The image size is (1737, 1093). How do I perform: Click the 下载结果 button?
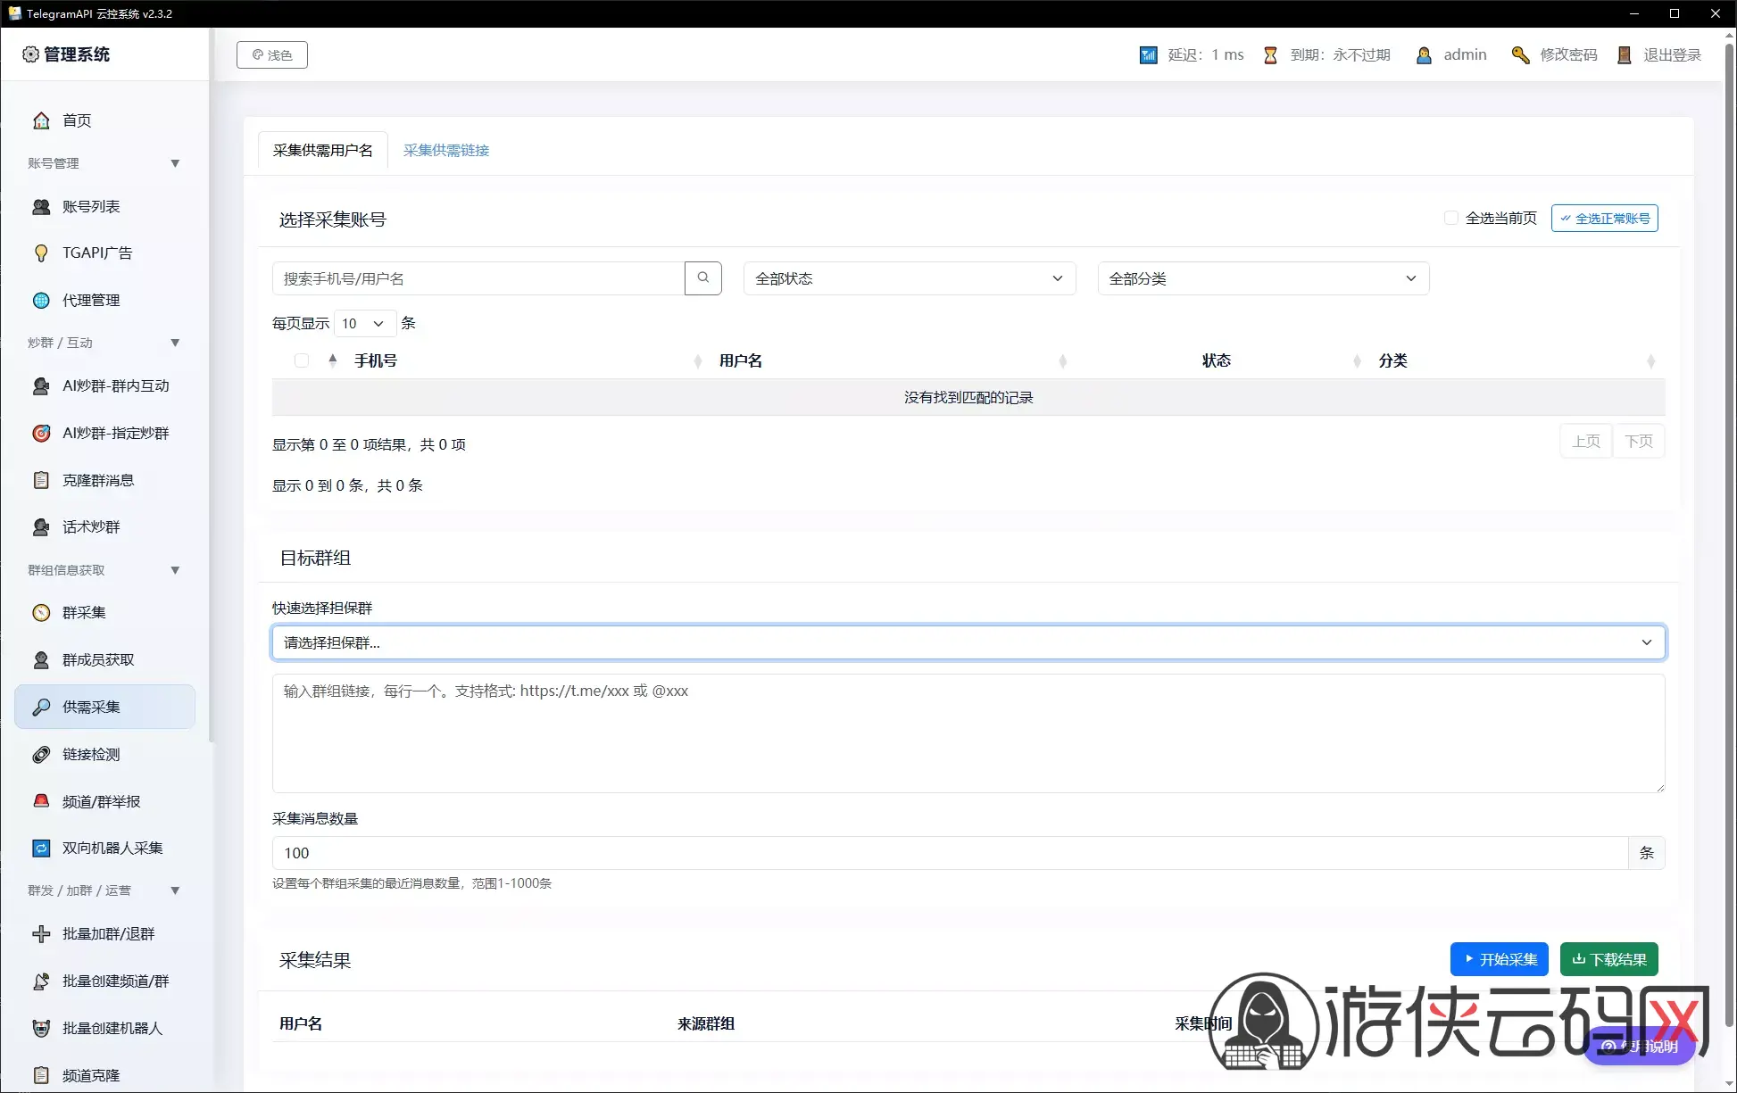click(1609, 959)
